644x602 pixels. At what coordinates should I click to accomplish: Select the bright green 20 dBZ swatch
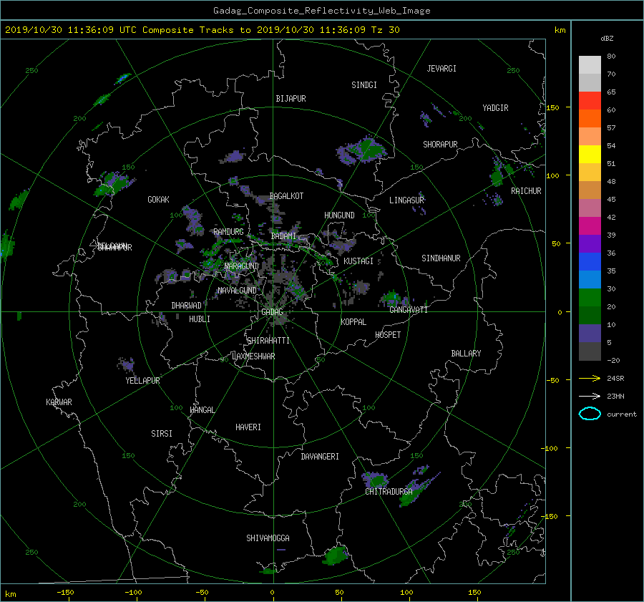click(590, 297)
